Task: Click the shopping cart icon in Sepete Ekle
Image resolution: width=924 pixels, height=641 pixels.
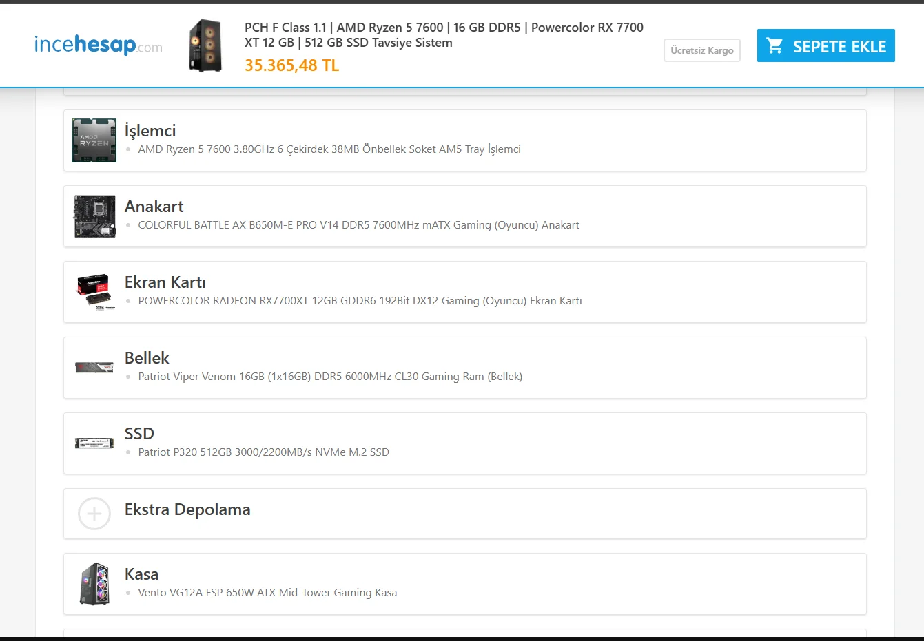Action: [774, 45]
